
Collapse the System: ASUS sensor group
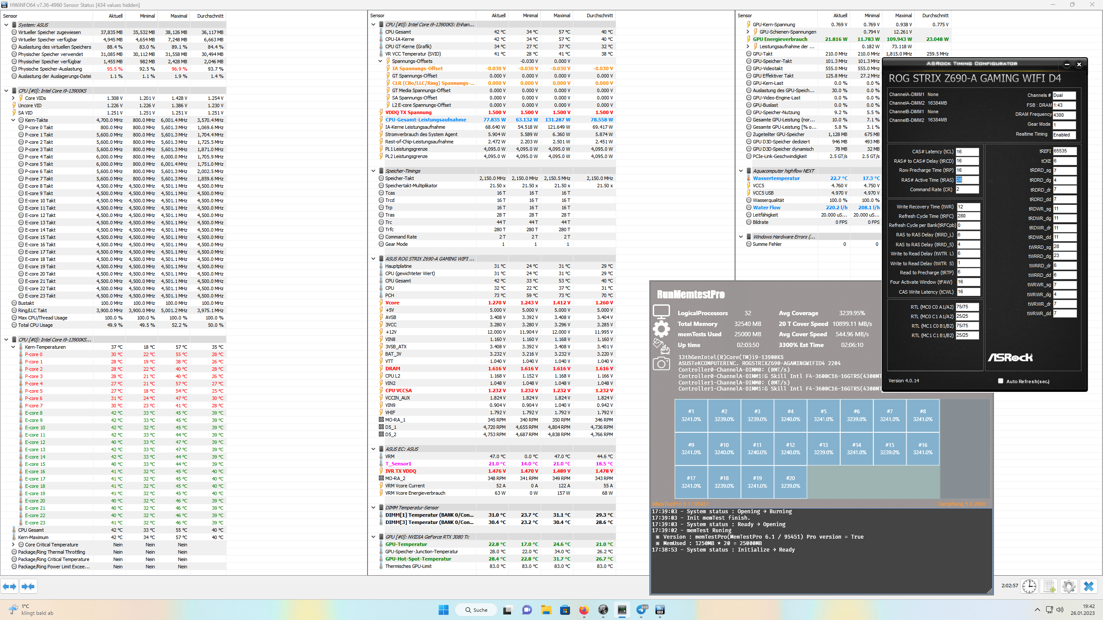[x=6, y=25]
